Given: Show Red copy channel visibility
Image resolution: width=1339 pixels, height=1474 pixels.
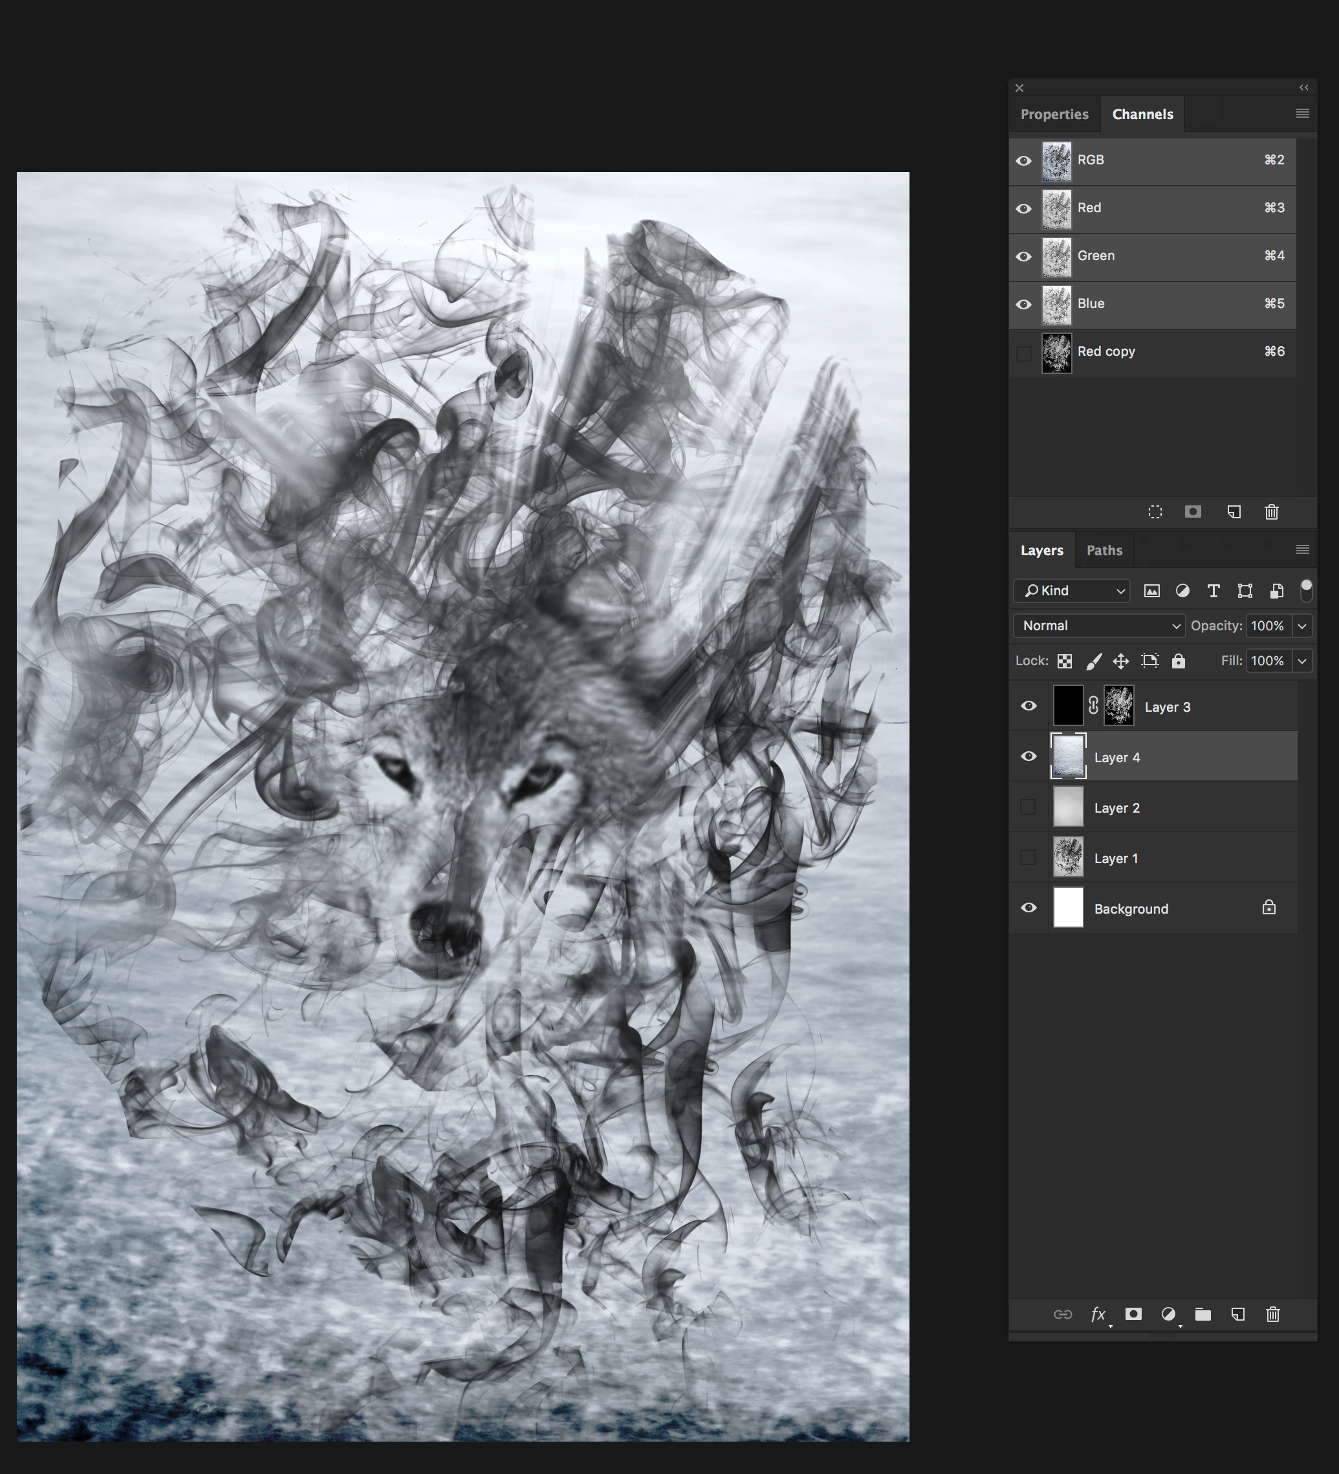Looking at the screenshot, I should (1023, 353).
